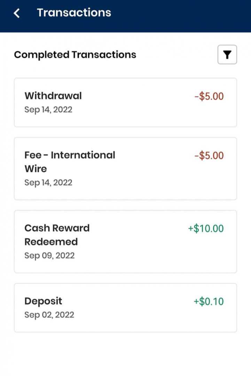251x376 pixels.
Task: Open the Deposit transaction card
Action: (x=125, y=307)
